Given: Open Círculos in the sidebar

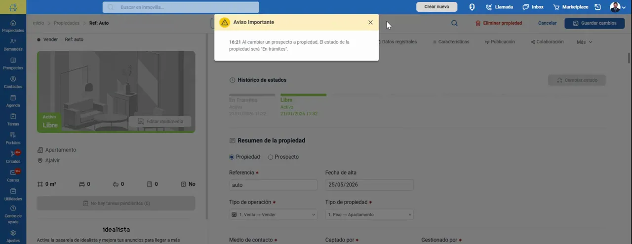Looking at the screenshot, I should [13, 157].
